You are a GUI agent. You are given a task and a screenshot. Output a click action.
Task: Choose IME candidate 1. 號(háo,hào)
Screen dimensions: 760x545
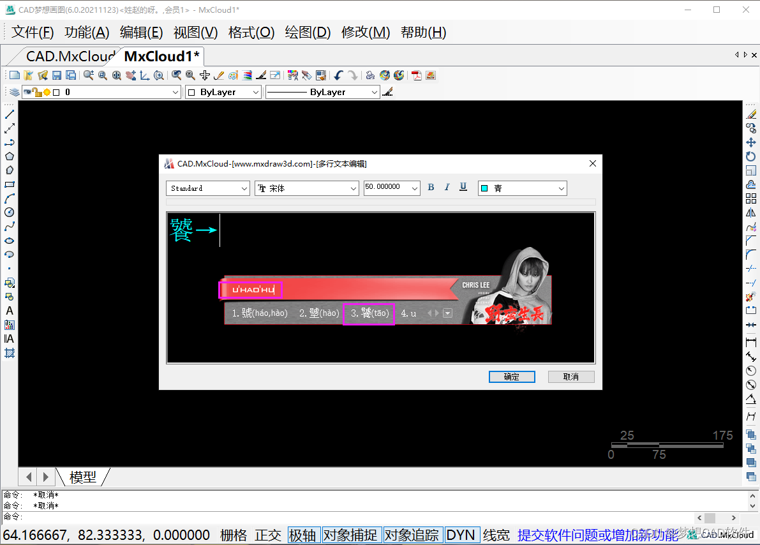(x=260, y=313)
